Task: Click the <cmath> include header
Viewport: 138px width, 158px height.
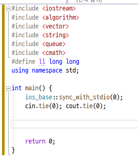Action: pyautogui.click(x=54, y=53)
